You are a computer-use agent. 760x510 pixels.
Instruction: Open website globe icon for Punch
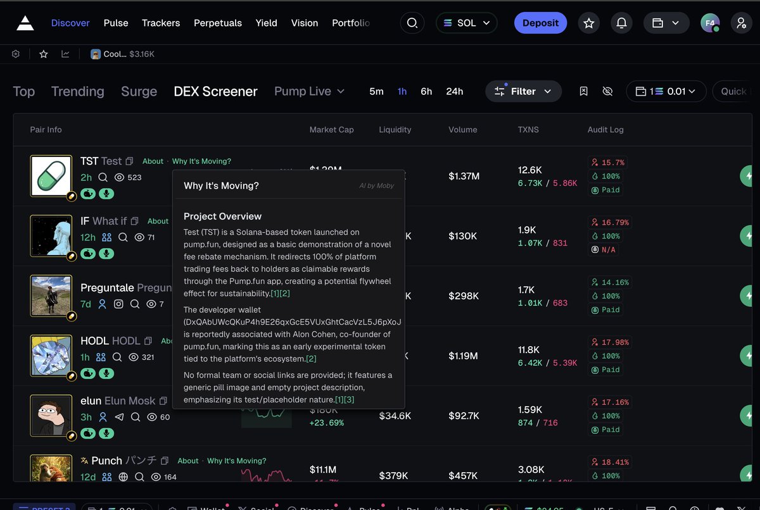123,477
